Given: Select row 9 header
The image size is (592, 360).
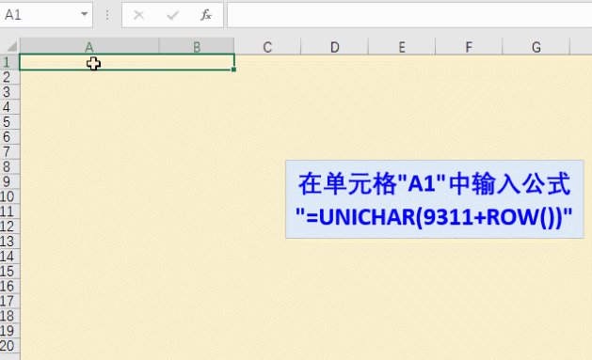Looking at the screenshot, I should click(9, 181).
